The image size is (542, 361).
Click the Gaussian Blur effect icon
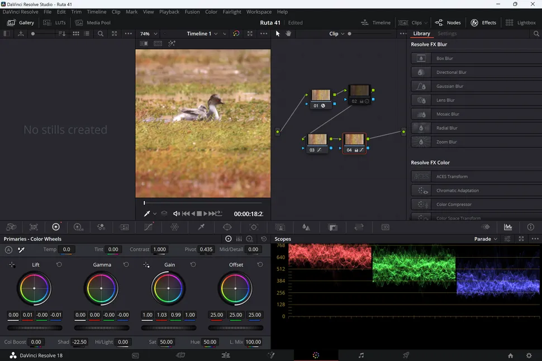click(421, 86)
